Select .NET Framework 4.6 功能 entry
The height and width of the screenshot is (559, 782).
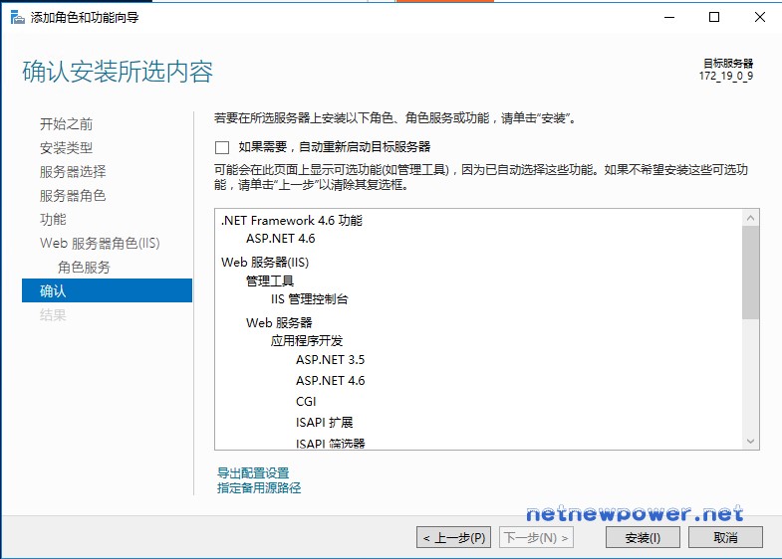292,221
